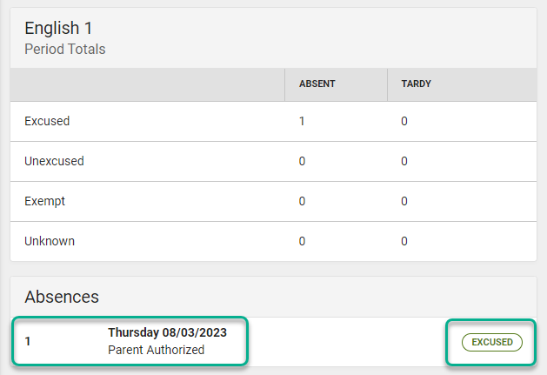Click the EXCUSED status badge
This screenshot has width=547, height=375.
tap(492, 342)
